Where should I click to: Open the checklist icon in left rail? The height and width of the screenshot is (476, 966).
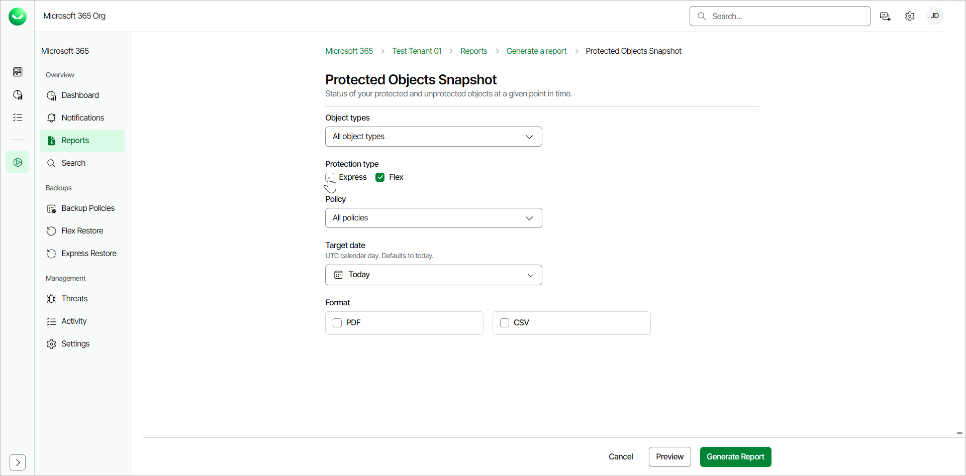click(x=18, y=117)
